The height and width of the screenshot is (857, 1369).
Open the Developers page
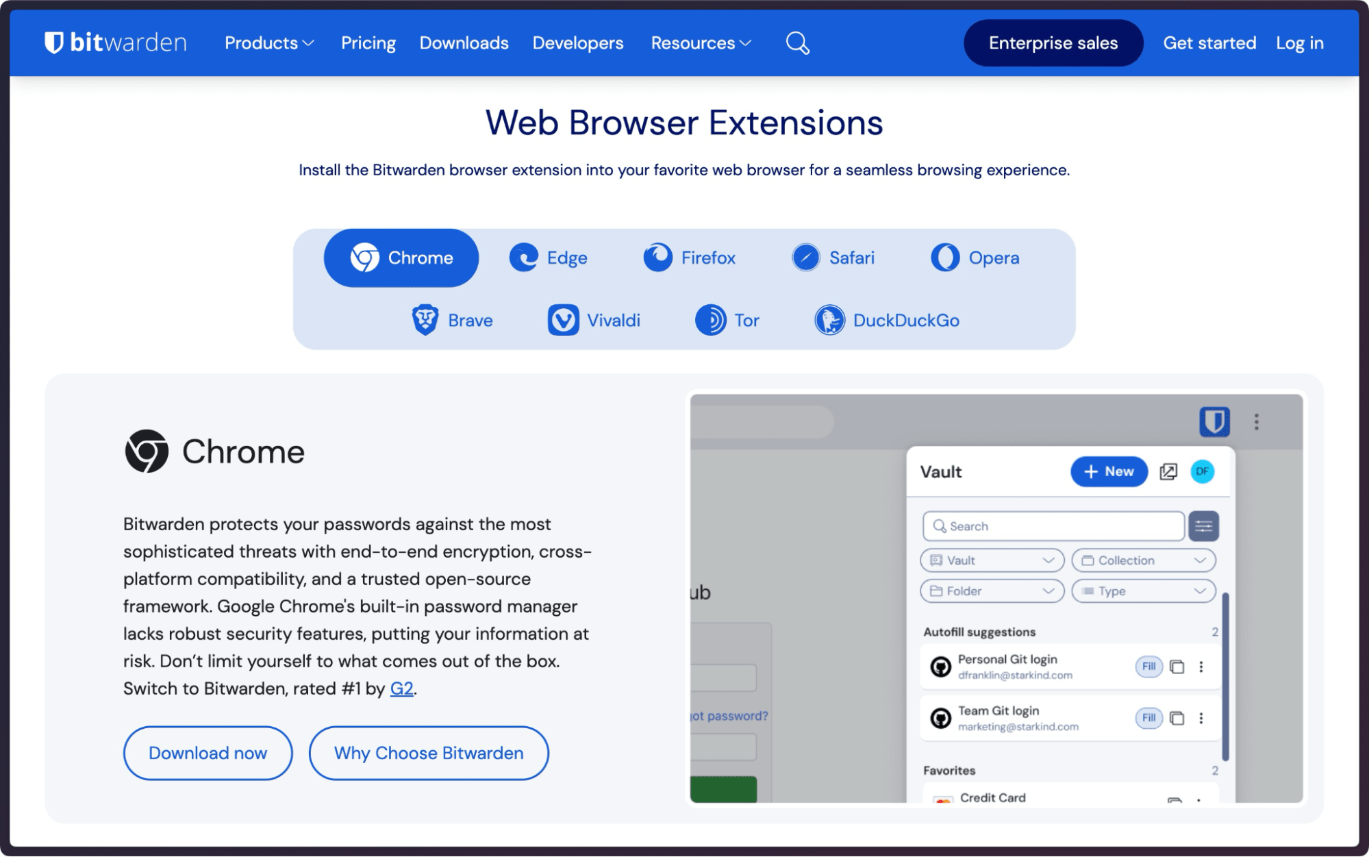578,43
